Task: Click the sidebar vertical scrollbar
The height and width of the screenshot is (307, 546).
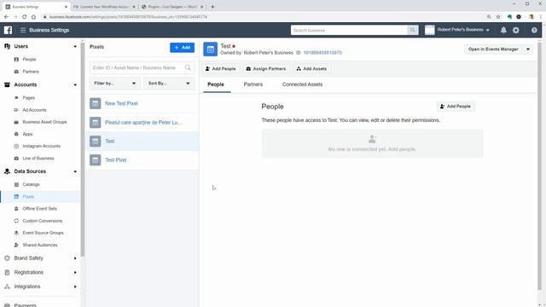Action: pyautogui.click(x=83, y=150)
